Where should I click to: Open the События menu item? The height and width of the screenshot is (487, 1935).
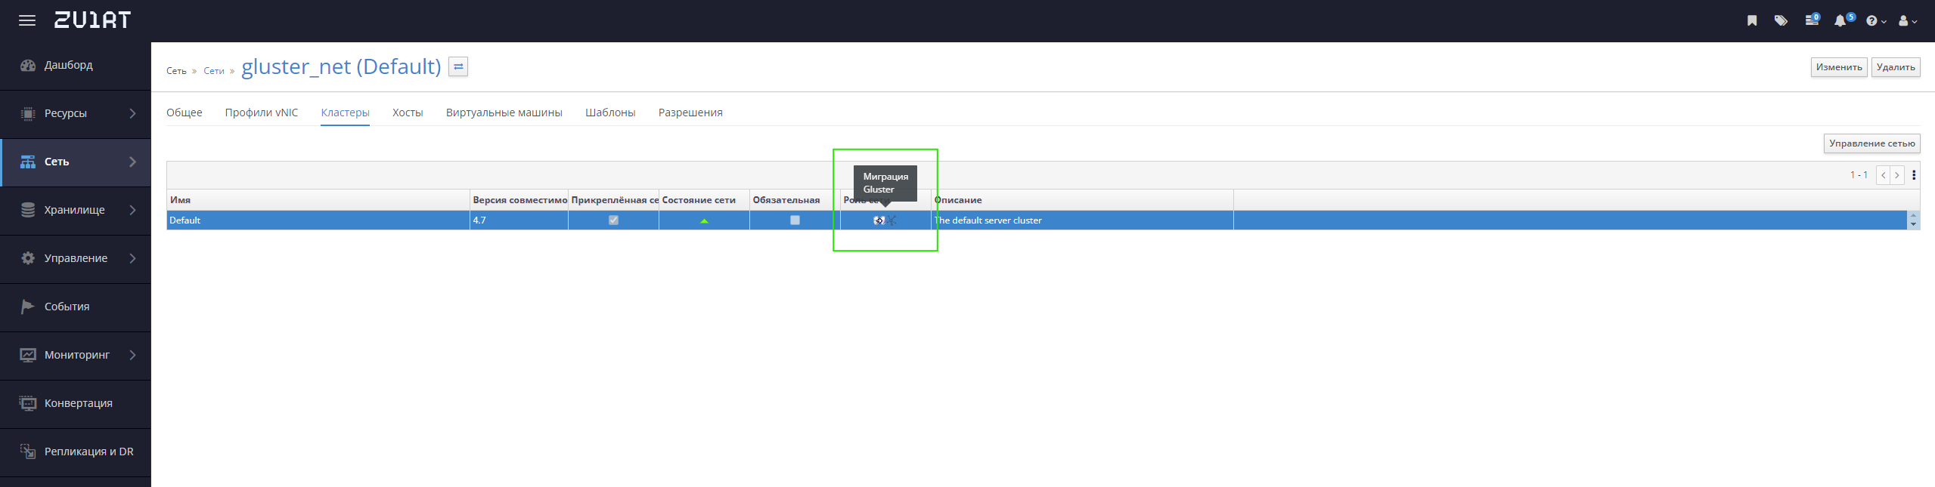(76, 307)
